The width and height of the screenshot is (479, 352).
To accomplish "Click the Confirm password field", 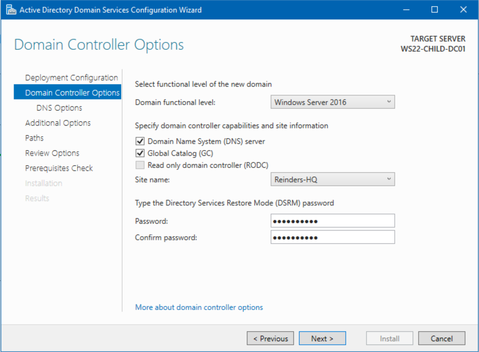I will [x=332, y=237].
